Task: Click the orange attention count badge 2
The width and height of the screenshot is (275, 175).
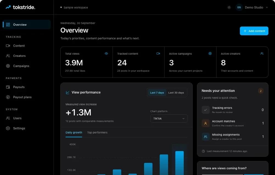Action: [261, 91]
